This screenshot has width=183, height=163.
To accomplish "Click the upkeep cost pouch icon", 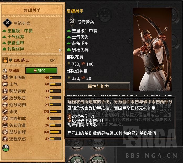I will (5, 60).
